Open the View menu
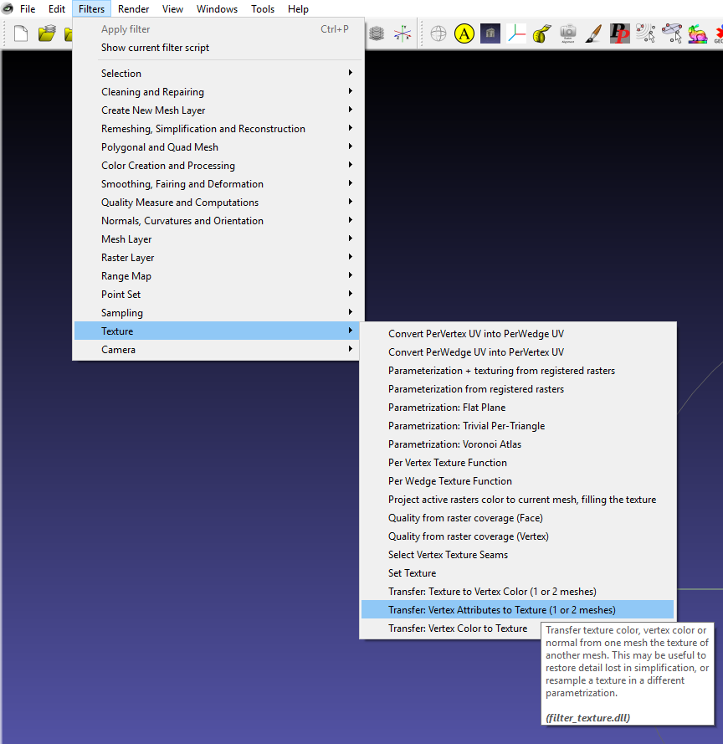The image size is (723, 744). click(x=172, y=9)
